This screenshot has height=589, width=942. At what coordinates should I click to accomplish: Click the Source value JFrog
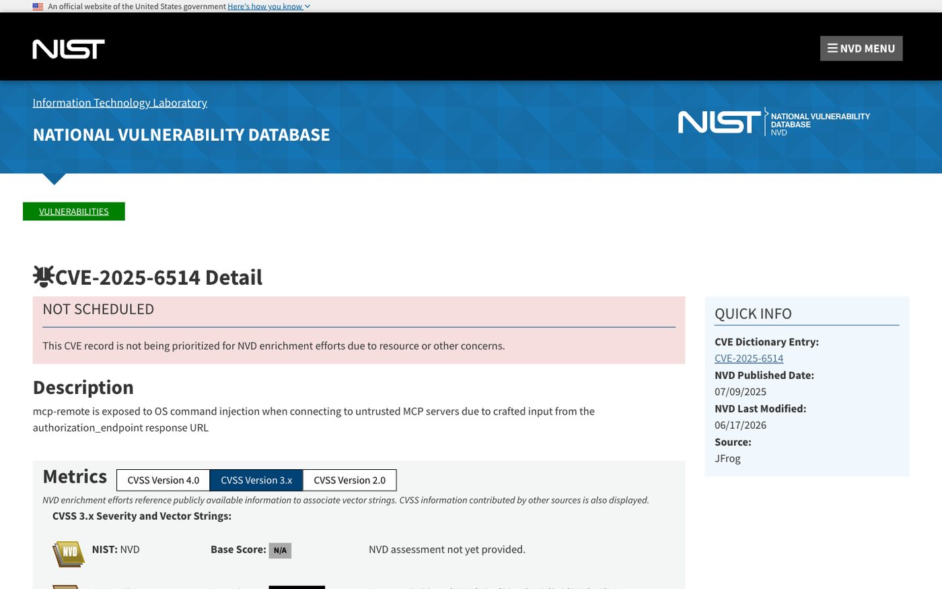point(727,458)
